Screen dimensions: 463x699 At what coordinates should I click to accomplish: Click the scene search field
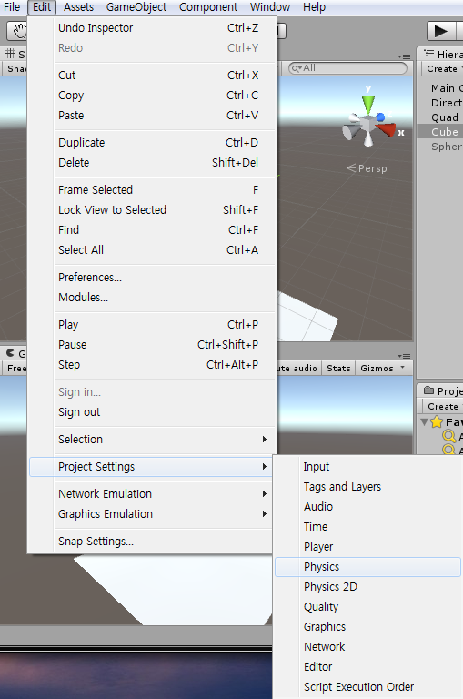(347, 67)
